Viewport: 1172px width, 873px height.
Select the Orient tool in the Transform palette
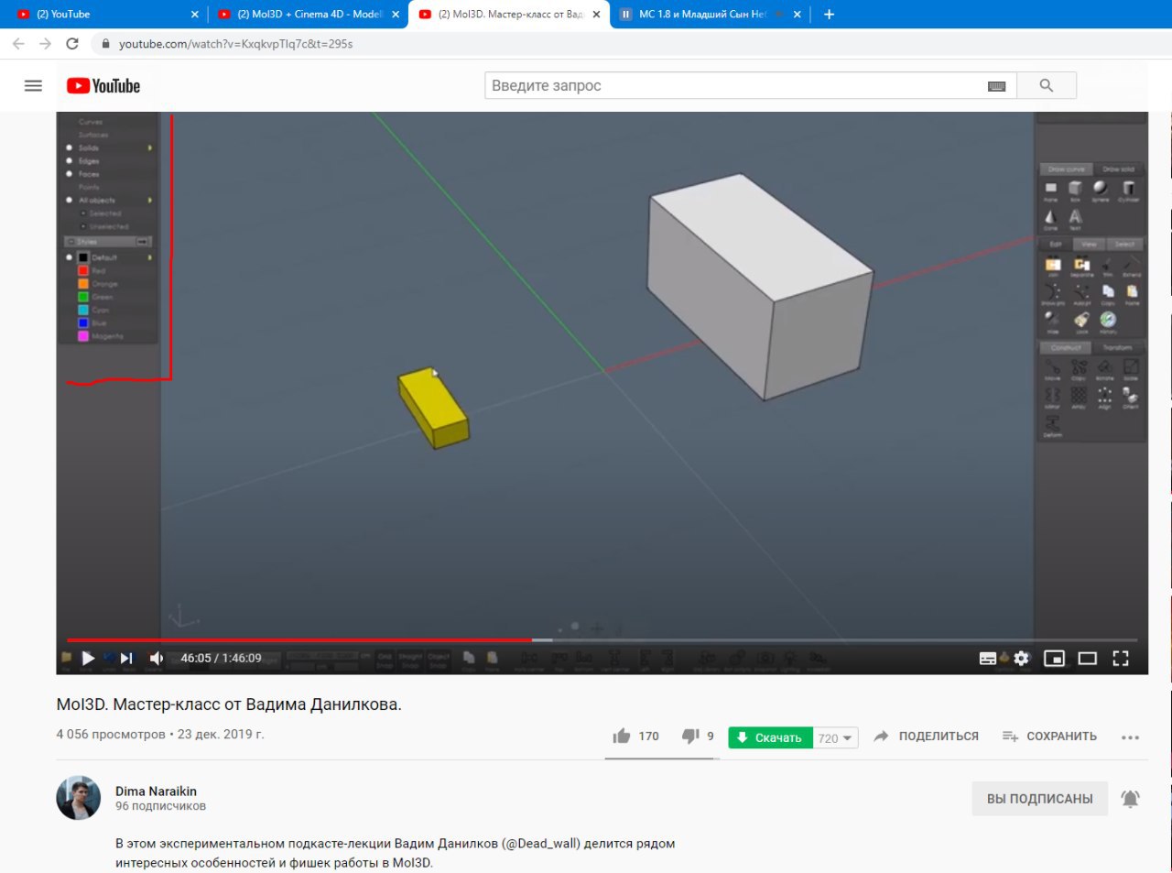[x=1131, y=397]
